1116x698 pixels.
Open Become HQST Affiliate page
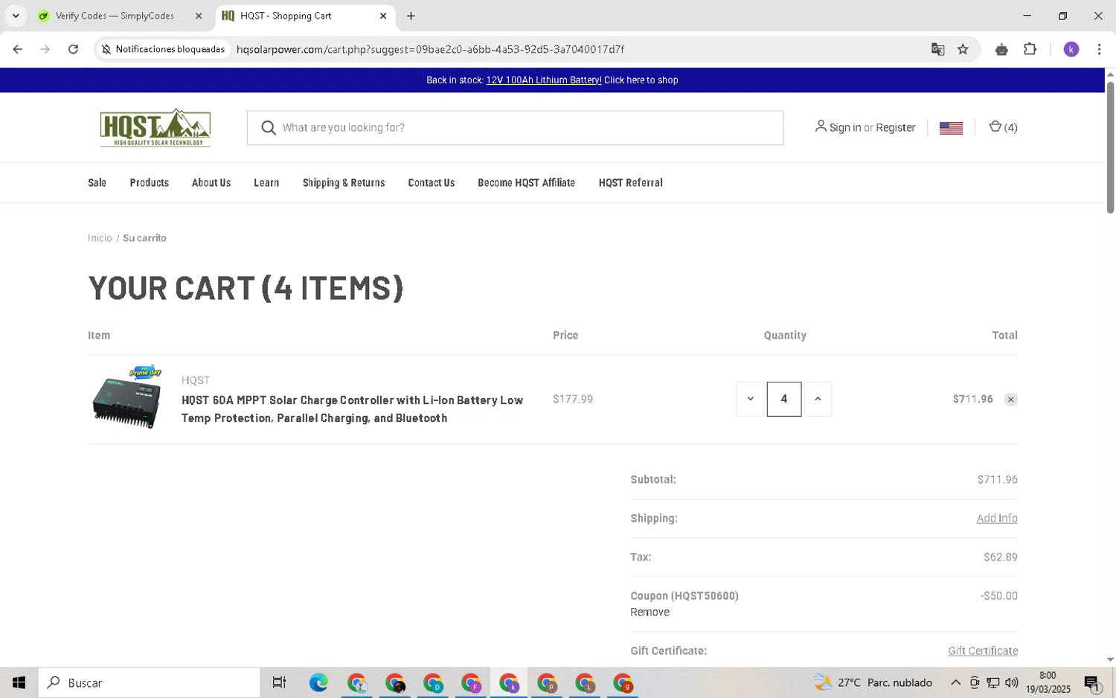(526, 182)
